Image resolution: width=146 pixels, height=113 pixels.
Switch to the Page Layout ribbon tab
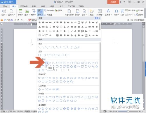24,6
